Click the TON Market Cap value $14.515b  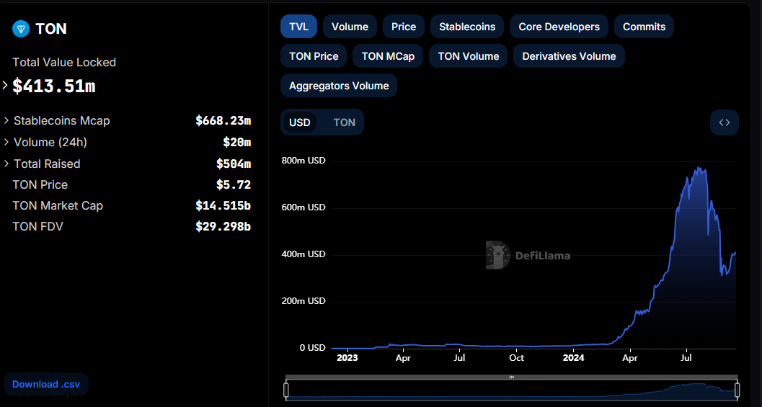(223, 205)
